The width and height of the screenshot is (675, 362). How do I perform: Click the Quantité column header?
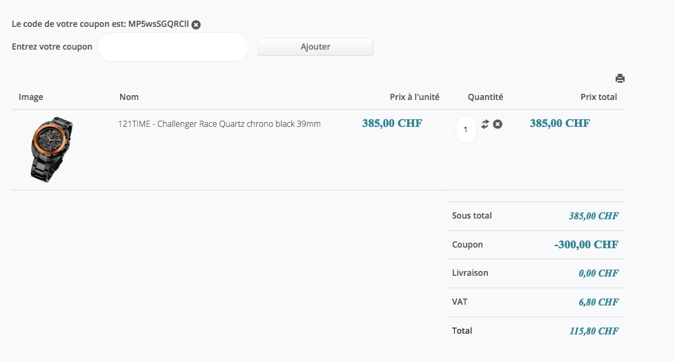click(x=485, y=97)
